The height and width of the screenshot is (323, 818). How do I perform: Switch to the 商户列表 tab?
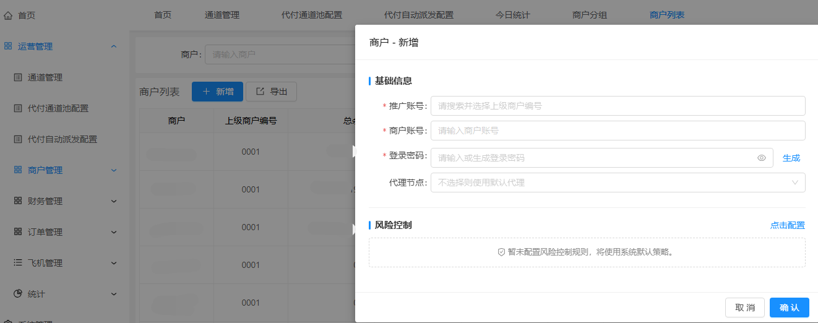point(667,15)
